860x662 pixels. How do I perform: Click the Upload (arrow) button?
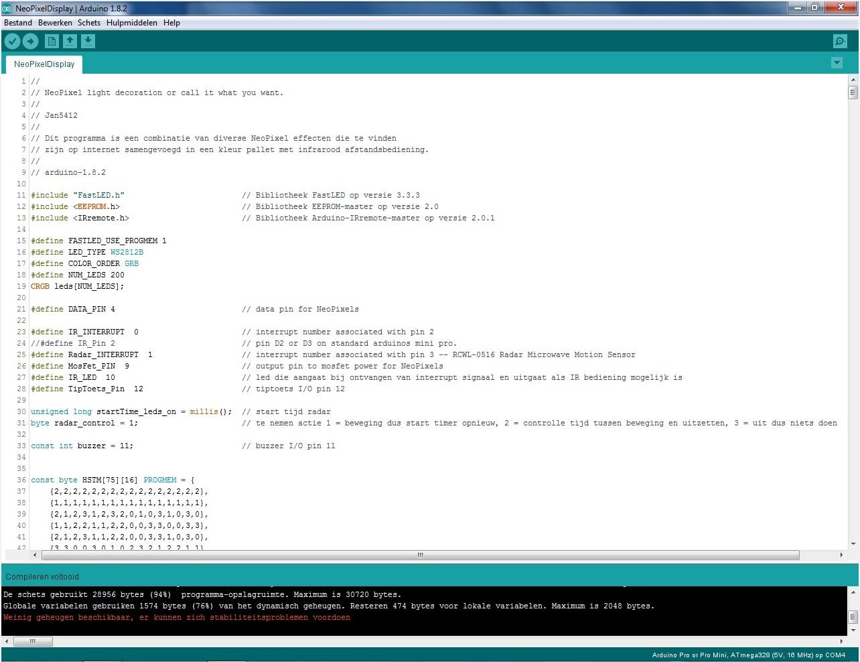tap(30, 41)
